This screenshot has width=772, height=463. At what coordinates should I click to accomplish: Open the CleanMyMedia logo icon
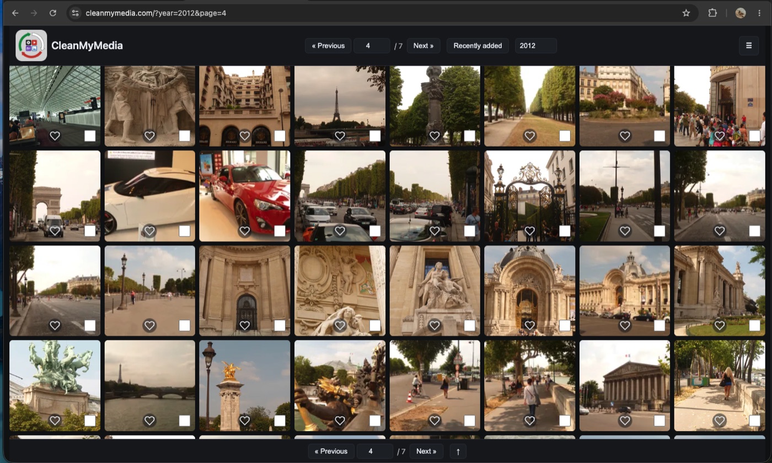pyautogui.click(x=31, y=45)
